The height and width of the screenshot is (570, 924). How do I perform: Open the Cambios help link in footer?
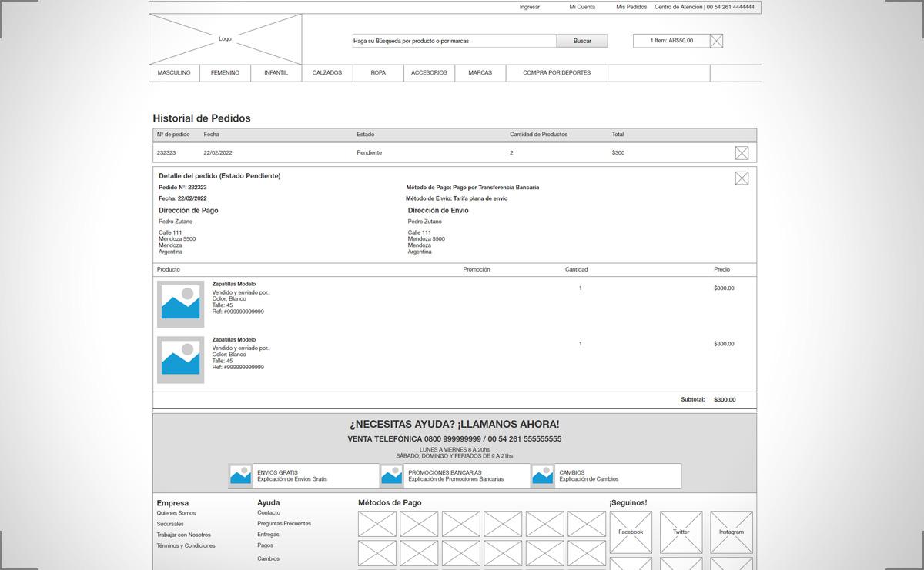pyautogui.click(x=268, y=558)
